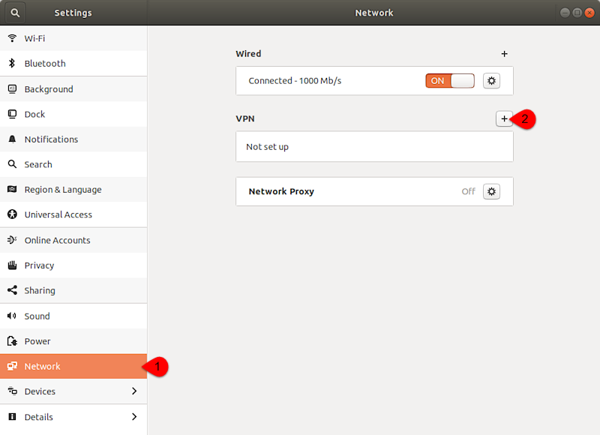Click the plus button to add VPN
The width and height of the screenshot is (600, 435).
504,118
